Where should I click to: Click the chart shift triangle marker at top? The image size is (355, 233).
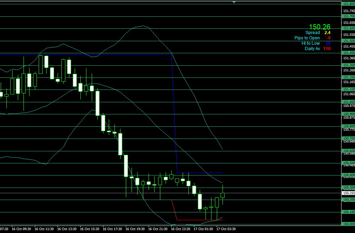point(234,2)
